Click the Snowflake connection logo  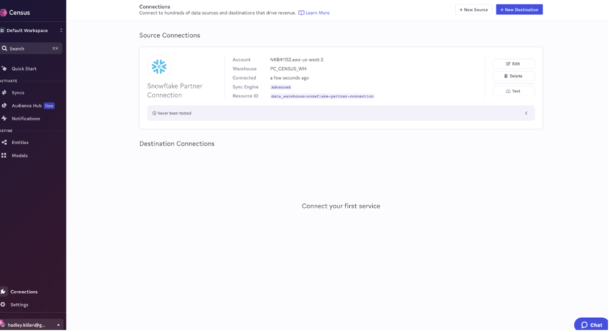tap(159, 66)
